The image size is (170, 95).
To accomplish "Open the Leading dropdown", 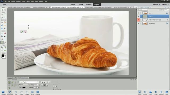I will [x=39, y=87].
